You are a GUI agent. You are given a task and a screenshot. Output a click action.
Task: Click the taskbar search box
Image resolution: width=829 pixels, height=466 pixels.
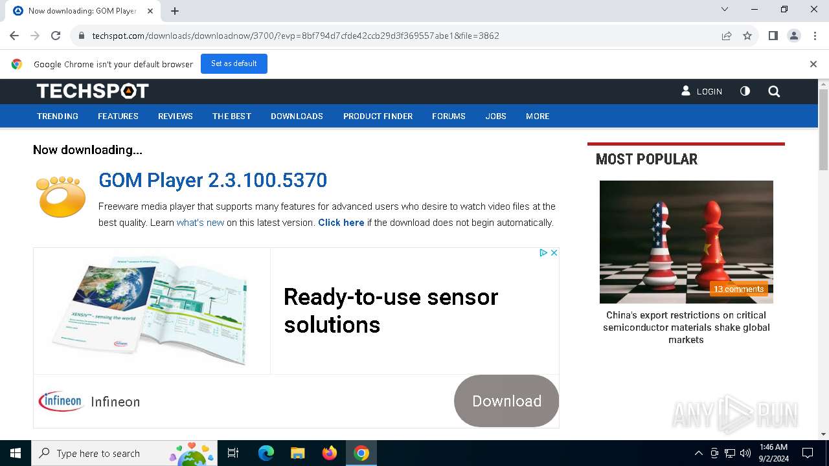click(125, 453)
